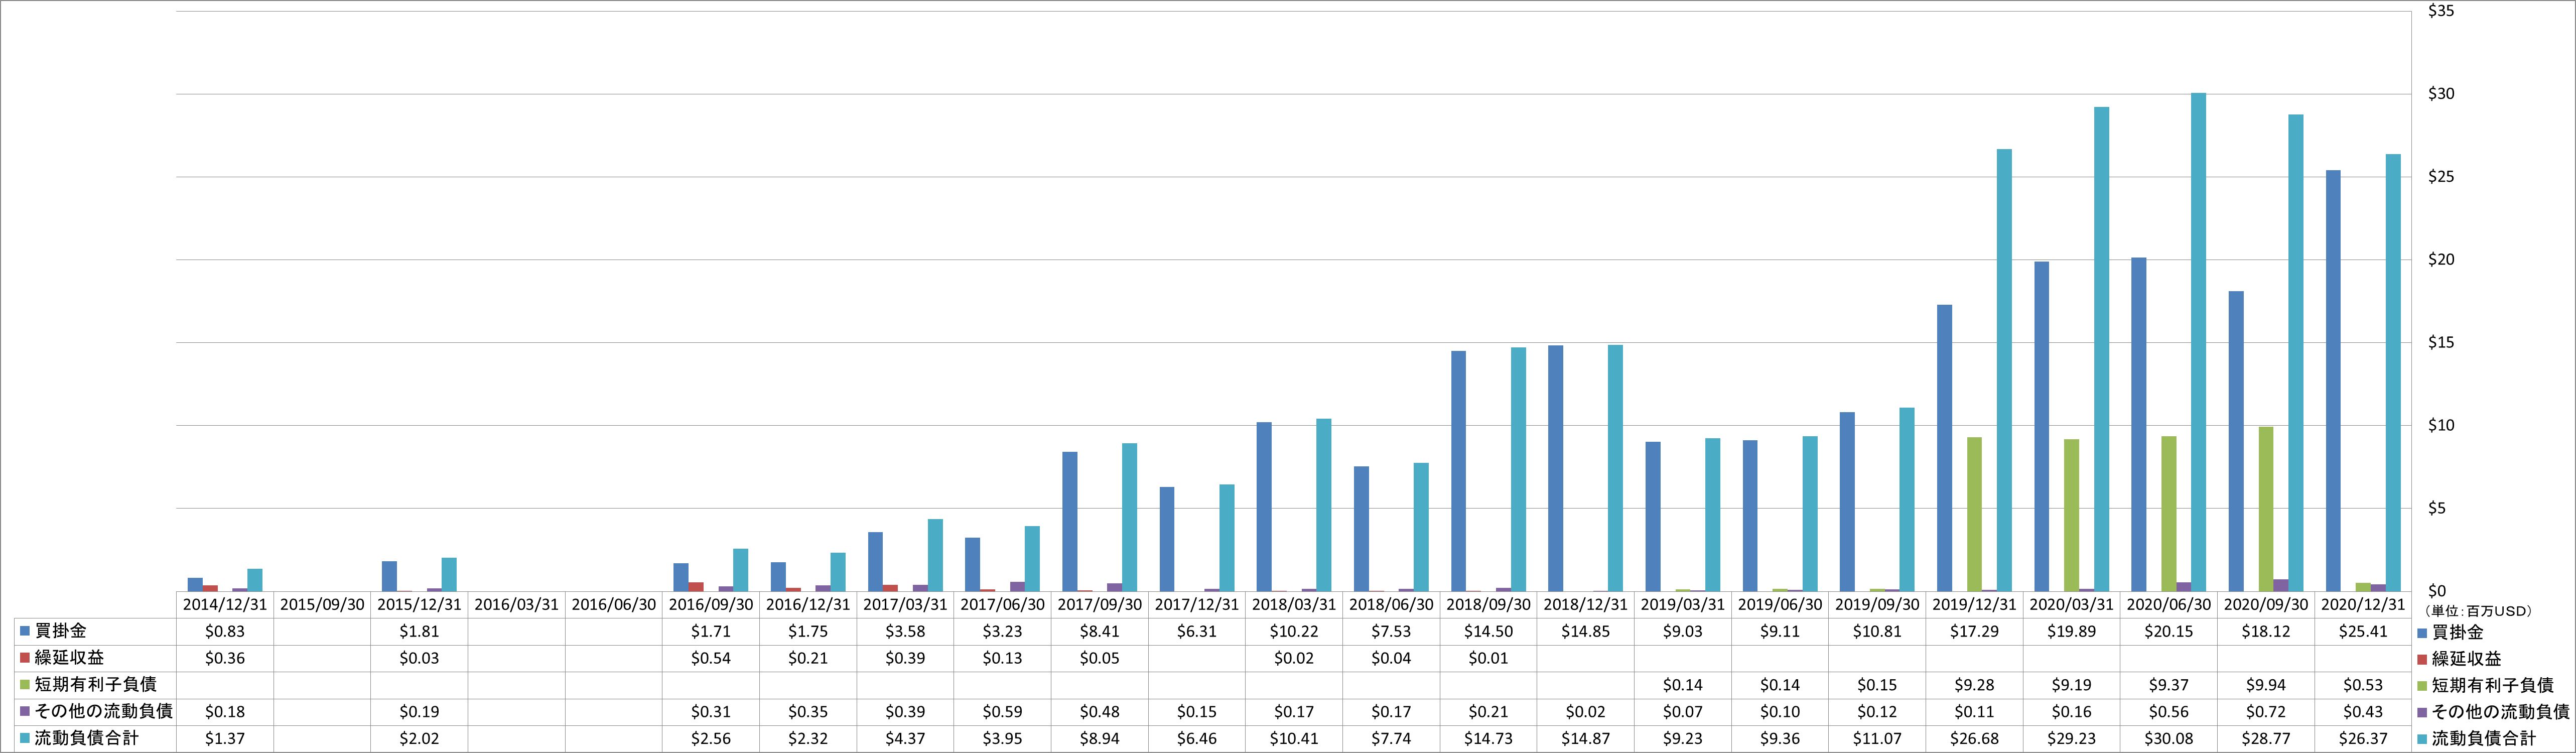
Task: Select the $0.36 繰延収益 cell
Action: [x=225, y=658]
